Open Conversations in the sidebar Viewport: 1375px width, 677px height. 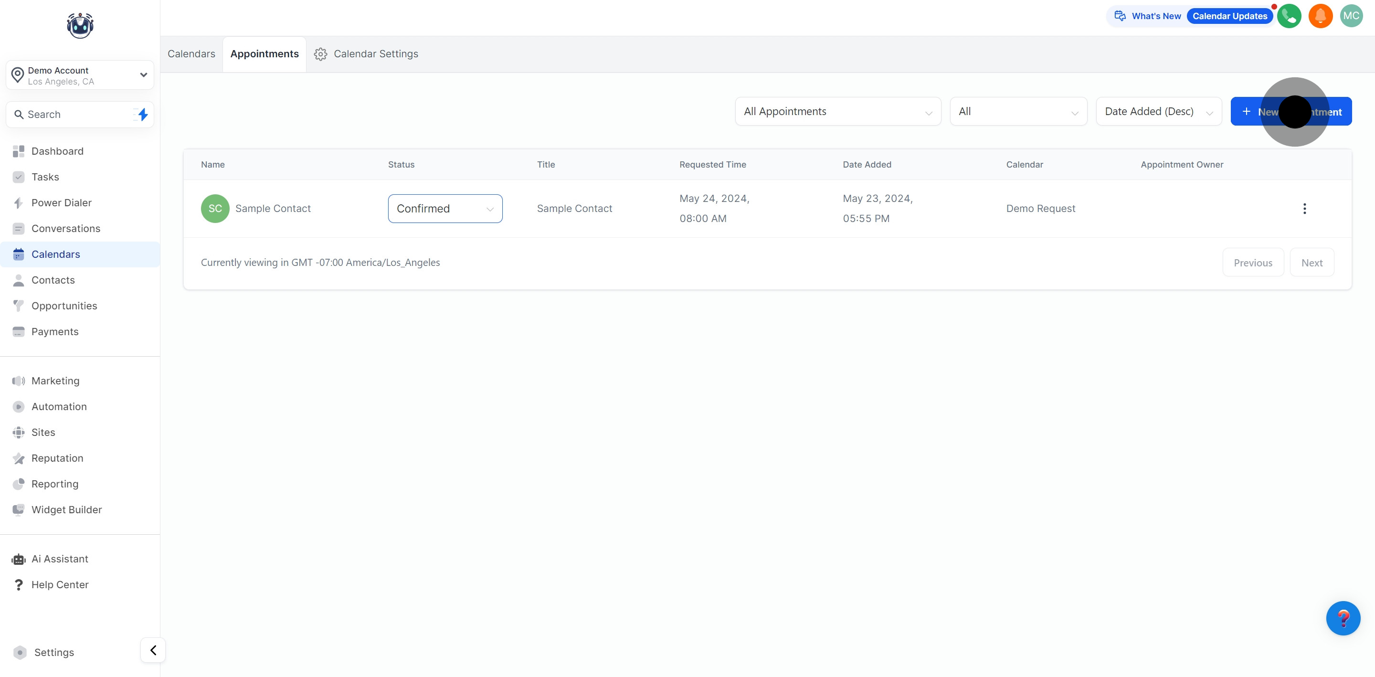[66, 229]
